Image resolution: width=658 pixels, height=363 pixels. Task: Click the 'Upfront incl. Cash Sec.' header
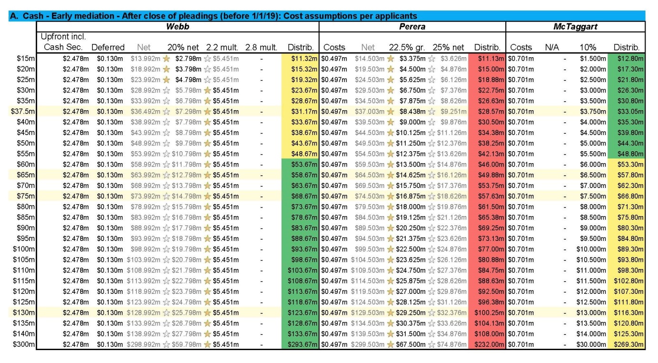click(x=63, y=42)
